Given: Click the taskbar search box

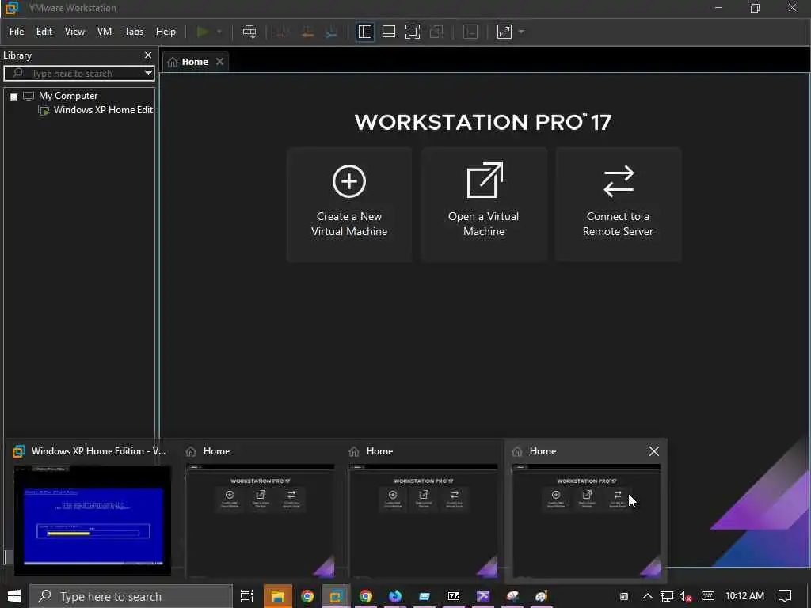Looking at the screenshot, I should click(131, 596).
